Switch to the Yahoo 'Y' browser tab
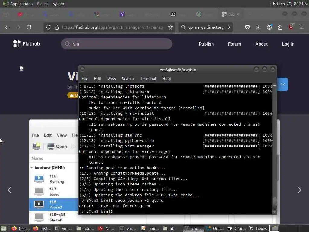 [122, 14]
